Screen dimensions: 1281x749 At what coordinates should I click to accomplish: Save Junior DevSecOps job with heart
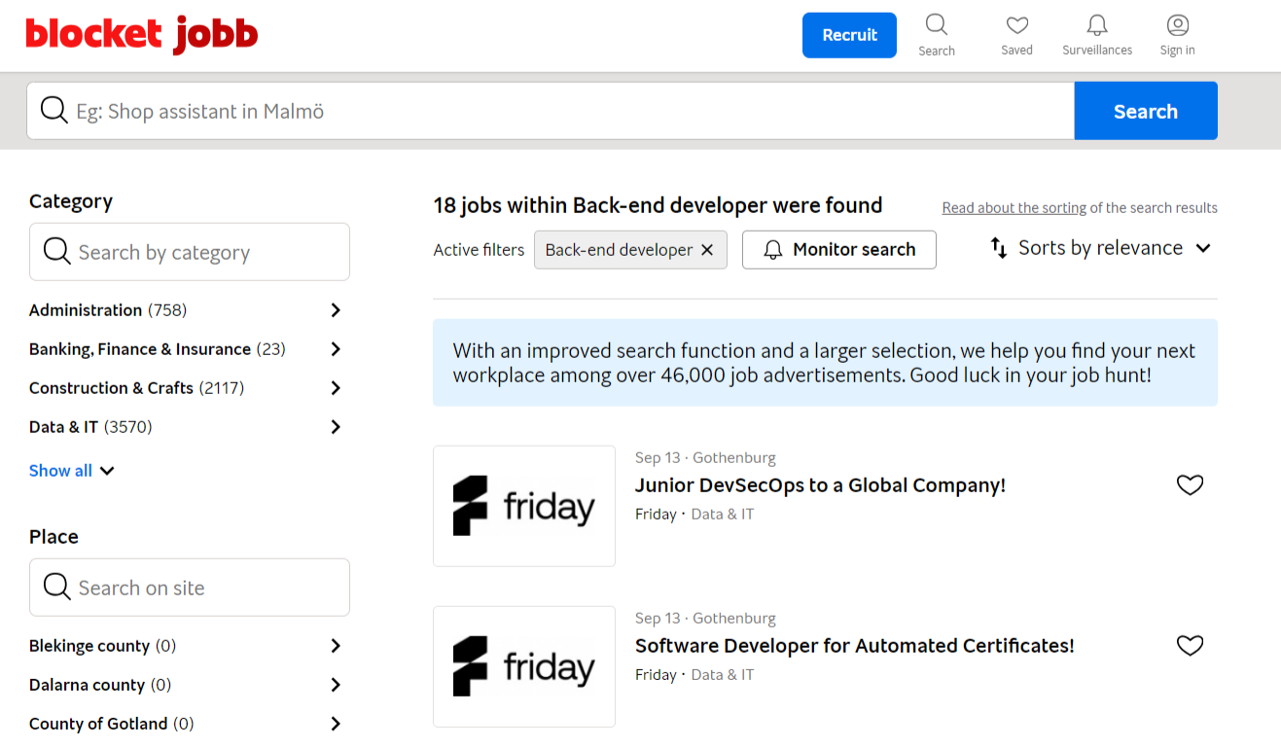pyautogui.click(x=1190, y=484)
